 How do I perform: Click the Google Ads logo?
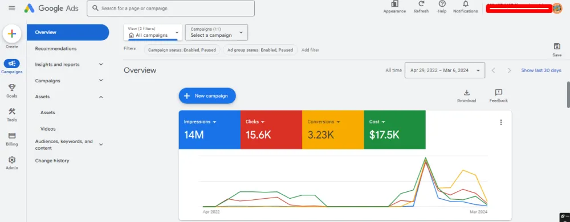pos(51,8)
